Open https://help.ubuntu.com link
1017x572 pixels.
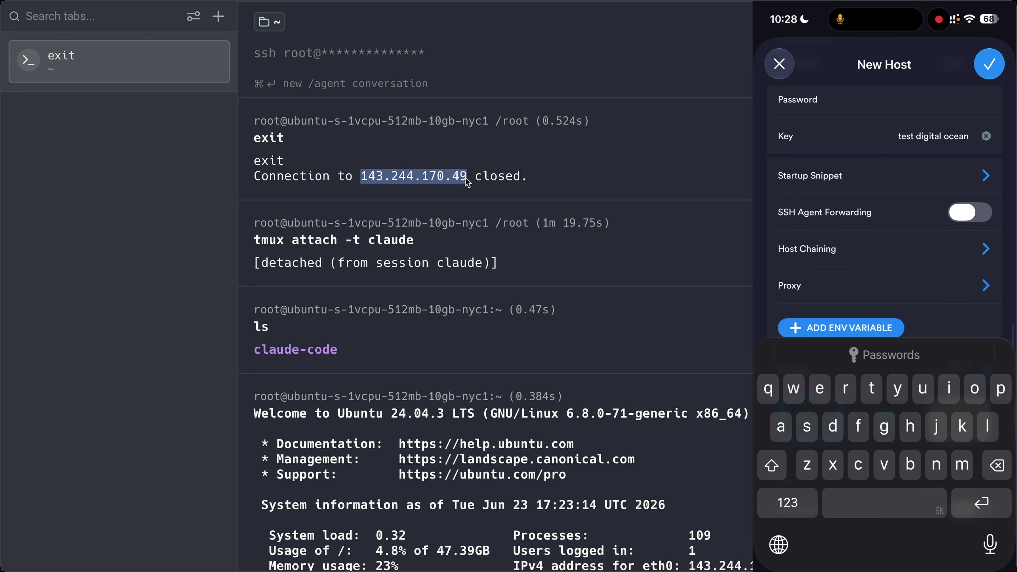pyautogui.click(x=486, y=444)
